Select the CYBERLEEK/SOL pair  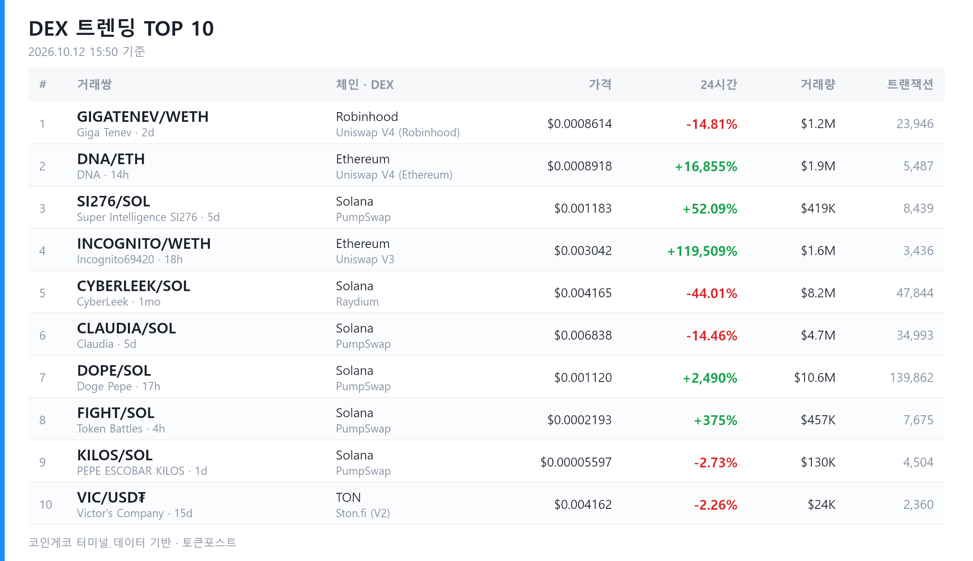coord(133,286)
